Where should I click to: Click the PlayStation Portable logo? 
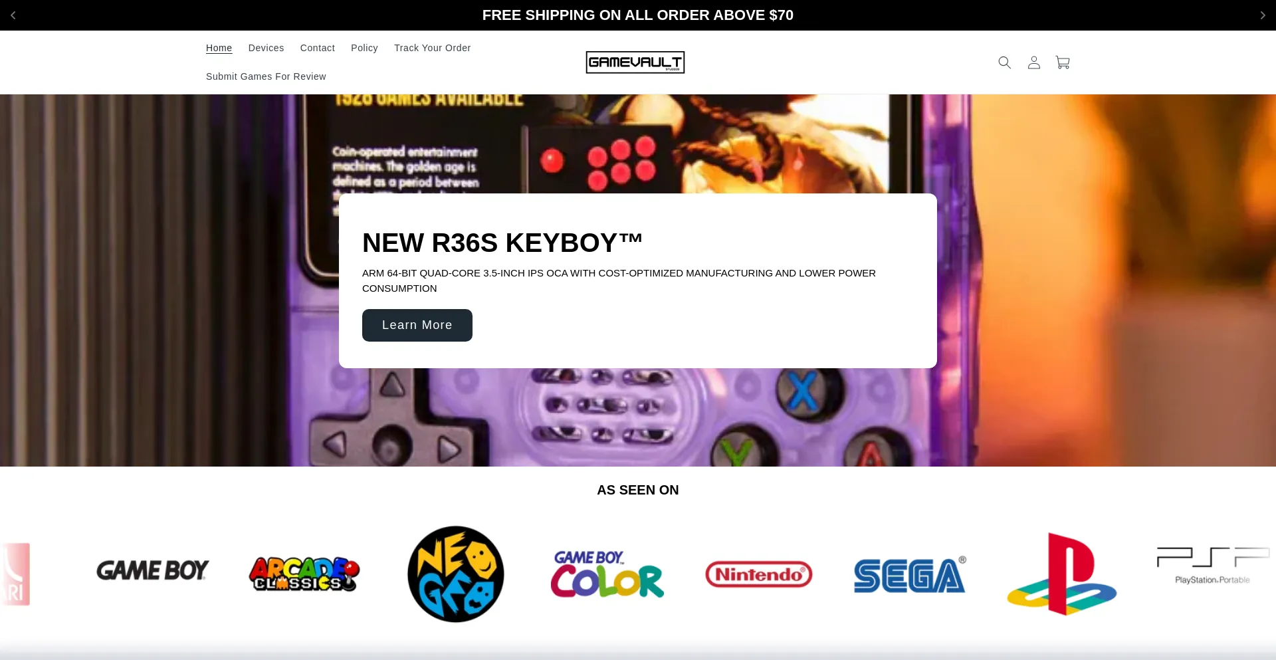1213,566
